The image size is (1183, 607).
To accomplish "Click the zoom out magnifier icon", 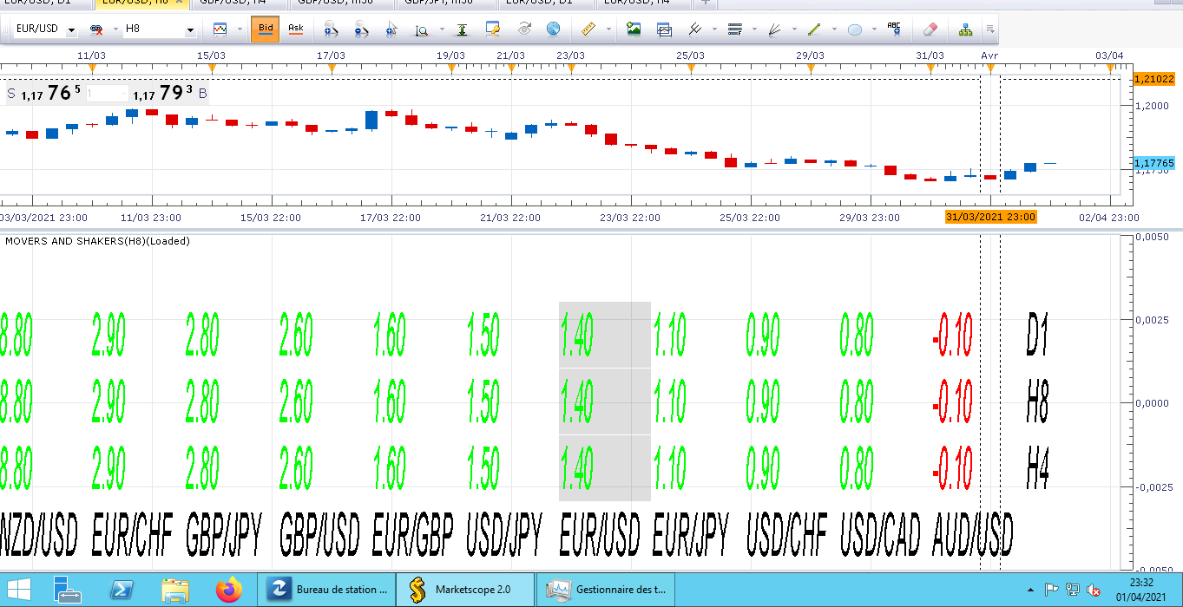I will [361, 29].
